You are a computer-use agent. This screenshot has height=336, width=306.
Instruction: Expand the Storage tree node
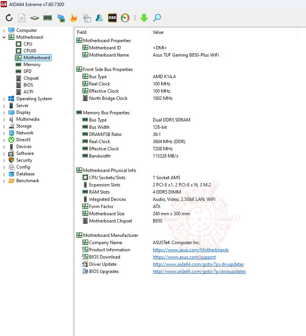[x=4, y=126]
